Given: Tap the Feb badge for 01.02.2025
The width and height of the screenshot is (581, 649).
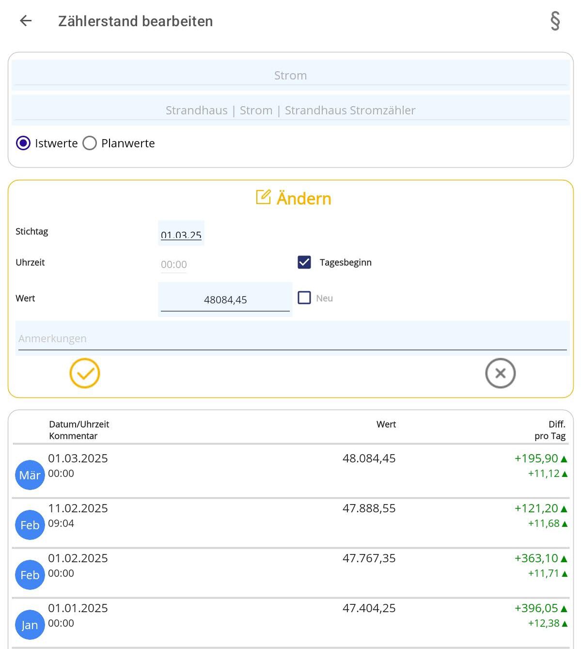Looking at the screenshot, I should [30, 575].
